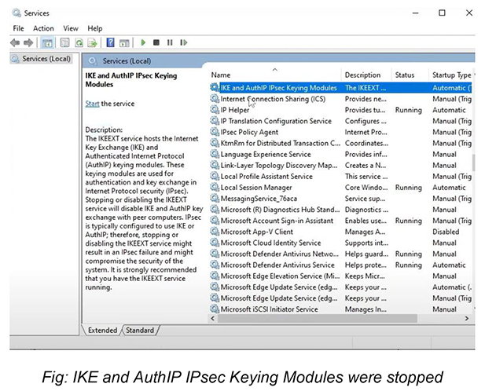
Task: Open the Help toolbar icon
Action: click(110, 42)
